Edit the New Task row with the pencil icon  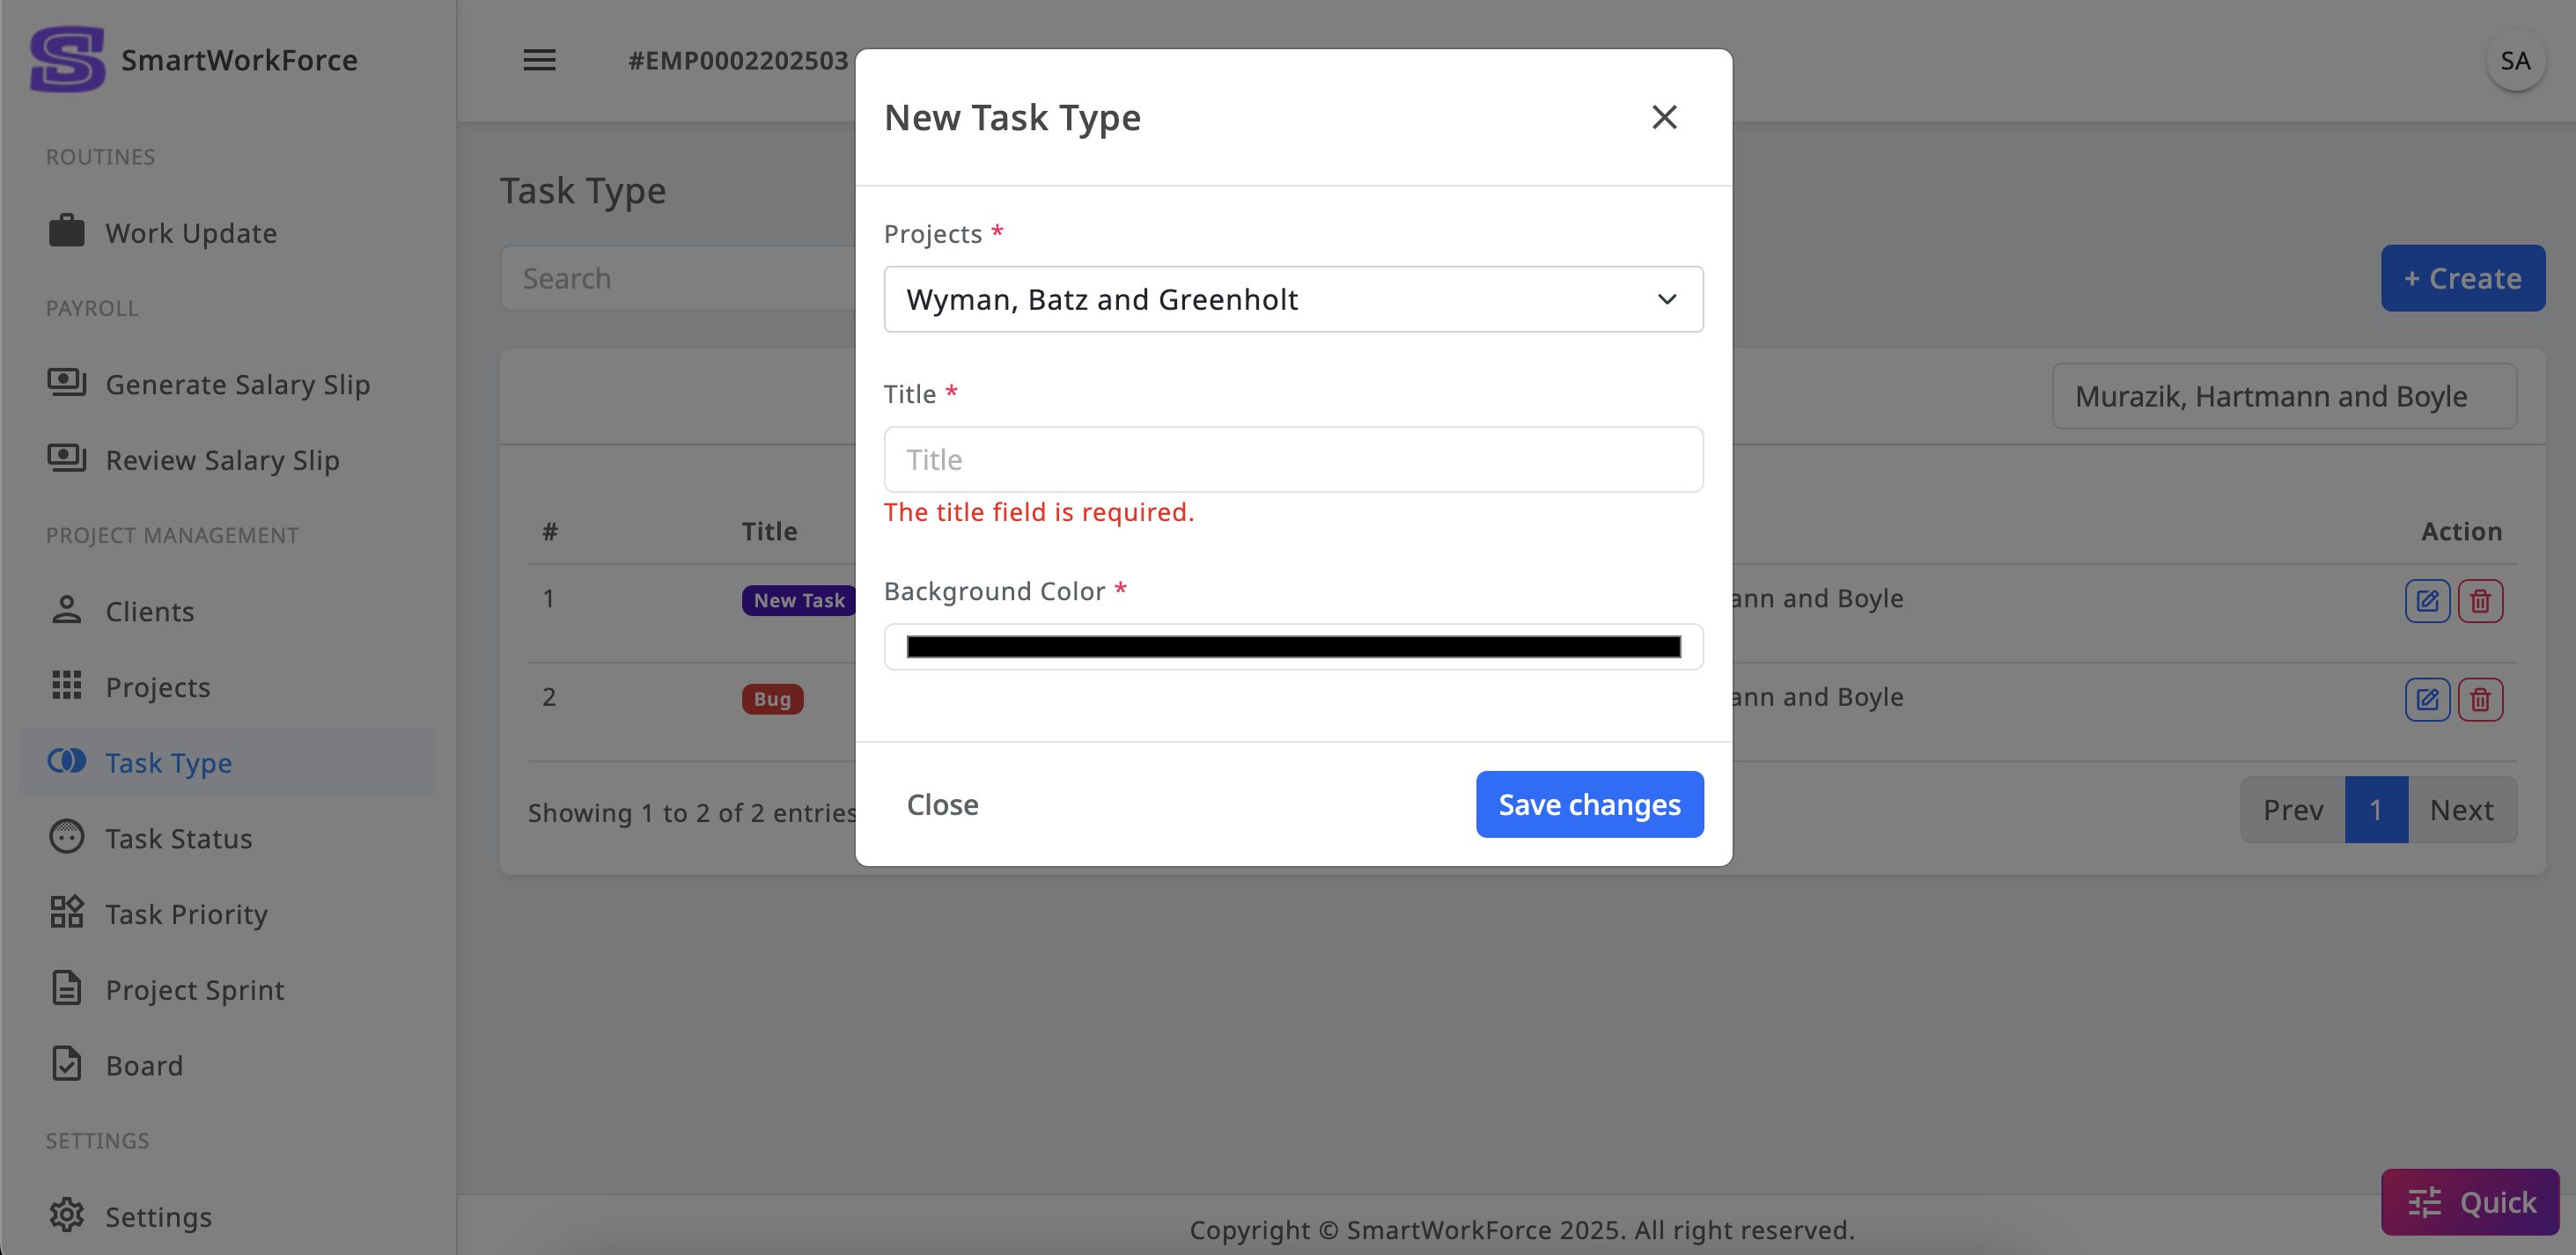click(x=2426, y=600)
